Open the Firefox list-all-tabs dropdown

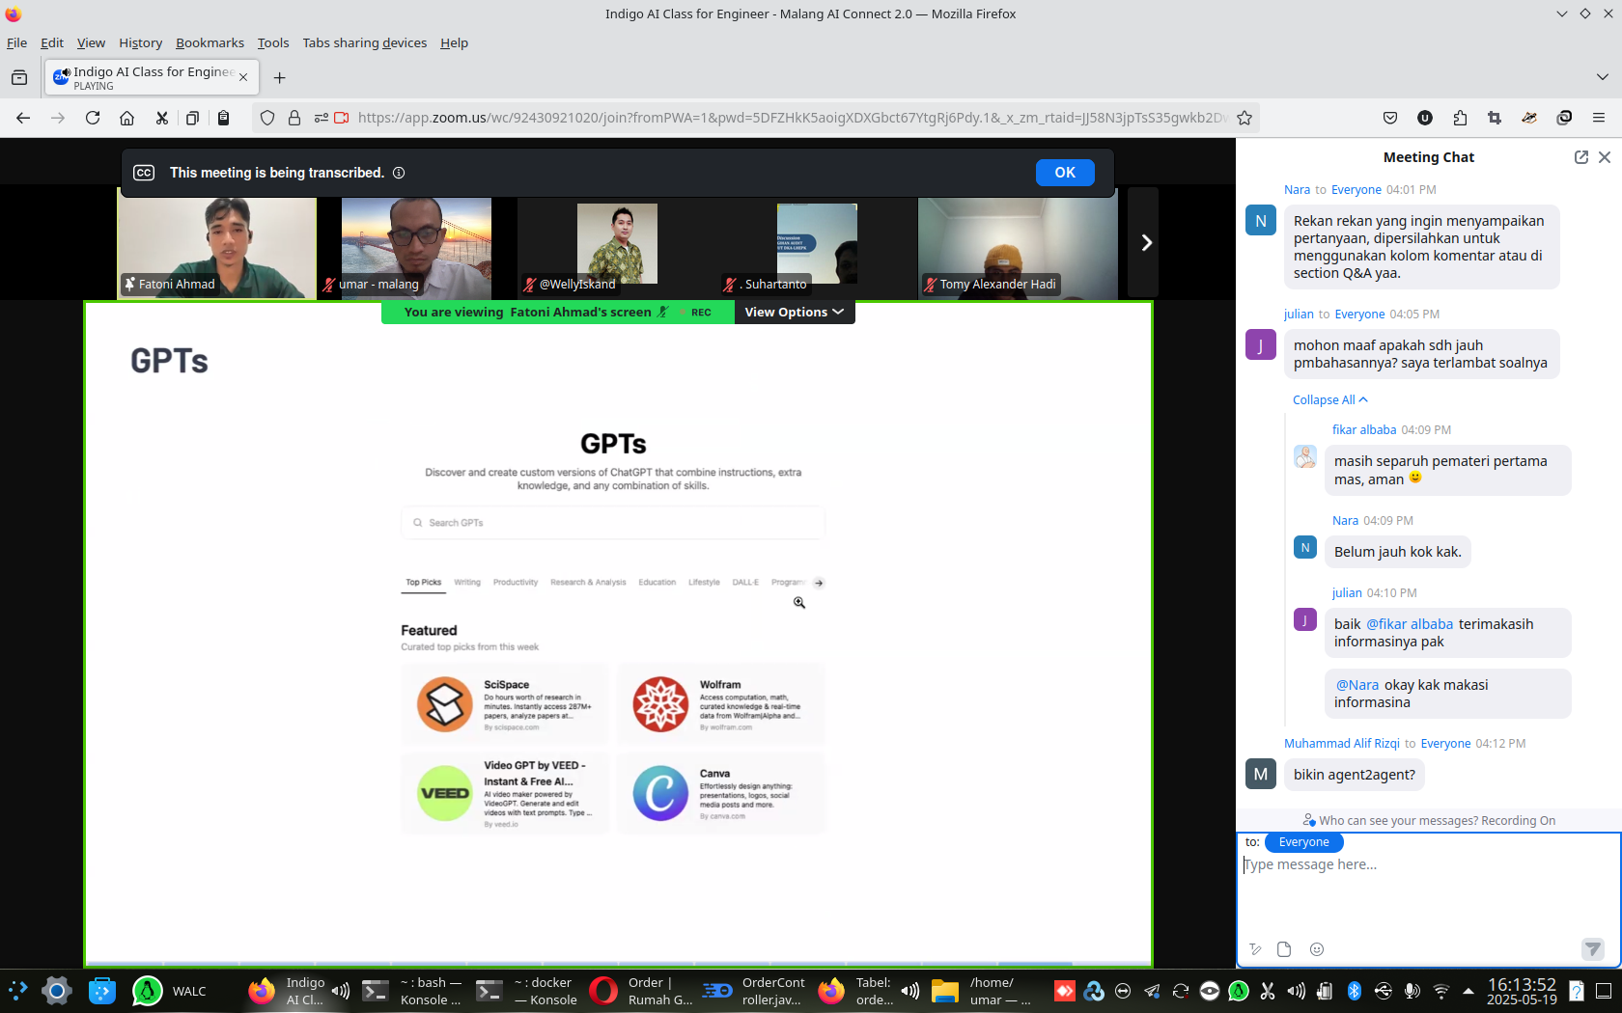pos(1603,77)
